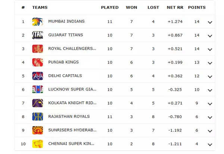Click the Sunrisers Hyderabad team logo
224x154 pixels.
pos(37,130)
